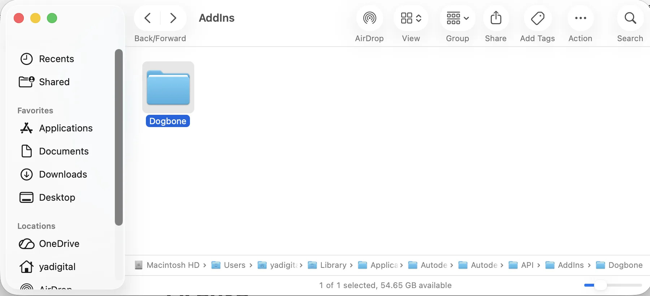Click the Share toolbar icon
The image size is (650, 296).
click(496, 18)
